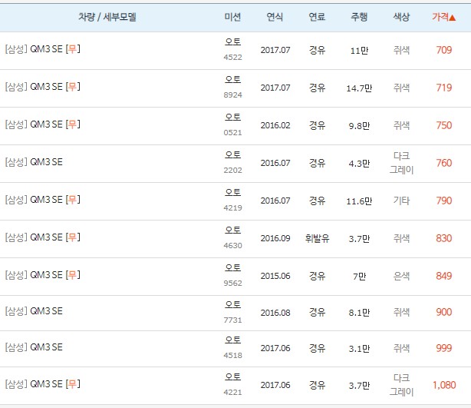
Task: Click price 790
Action: click(x=444, y=201)
